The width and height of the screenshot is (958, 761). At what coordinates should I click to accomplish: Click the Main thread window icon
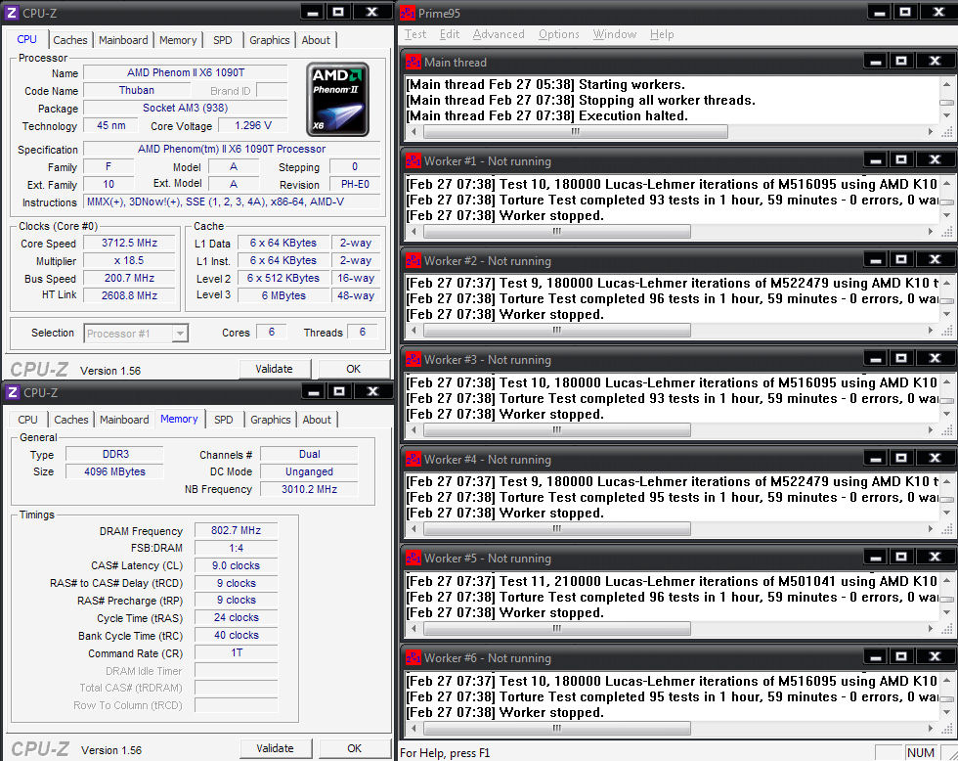pos(413,62)
